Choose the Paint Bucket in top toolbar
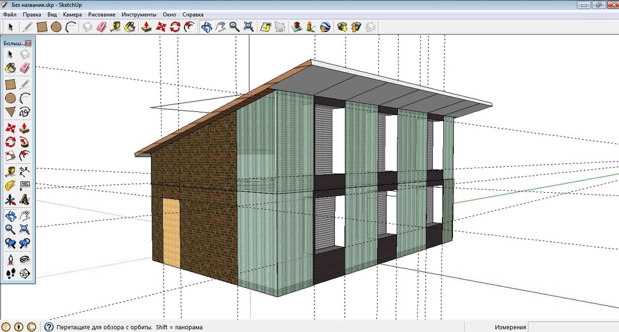The image size is (619, 332). tap(130, 27)
